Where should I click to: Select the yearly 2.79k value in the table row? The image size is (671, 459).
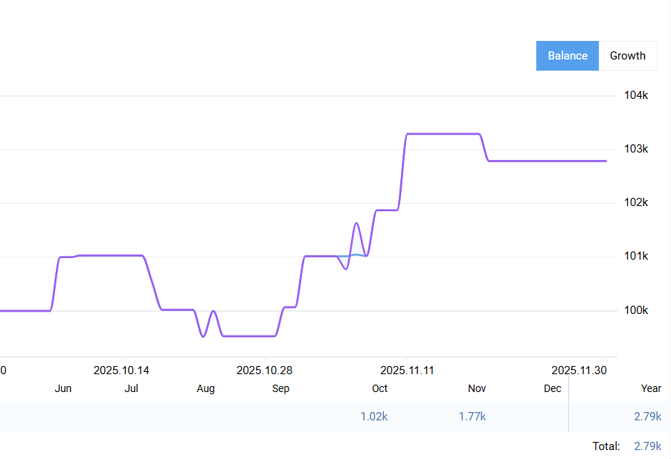coord(647,417)
